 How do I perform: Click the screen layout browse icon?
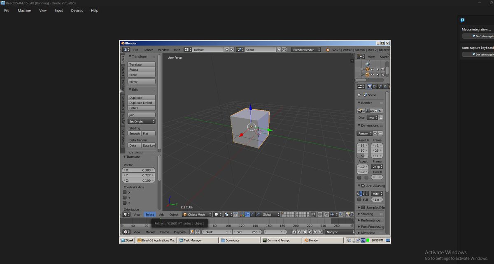(x=187, y=50)
